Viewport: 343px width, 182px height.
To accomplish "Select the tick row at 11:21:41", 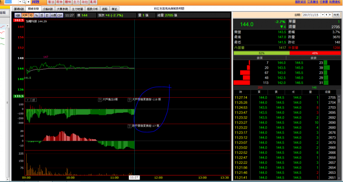I will [x=285, y=178].
